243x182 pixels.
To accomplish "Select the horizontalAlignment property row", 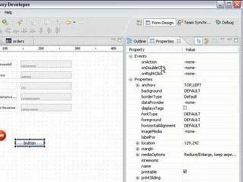I will click(x=183, y=125).
